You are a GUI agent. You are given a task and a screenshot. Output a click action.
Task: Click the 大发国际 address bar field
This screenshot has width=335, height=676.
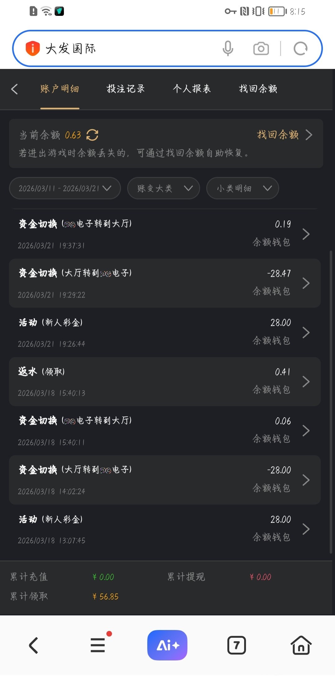click(130, 48)
